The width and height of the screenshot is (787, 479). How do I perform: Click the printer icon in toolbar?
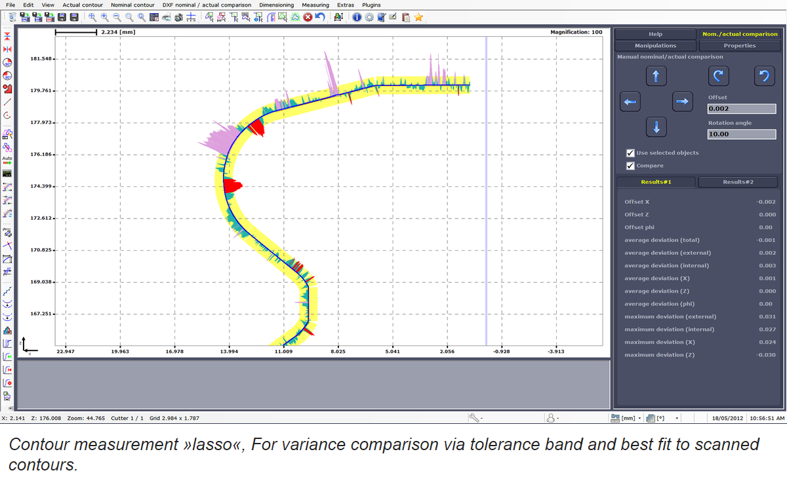(167, 17)
